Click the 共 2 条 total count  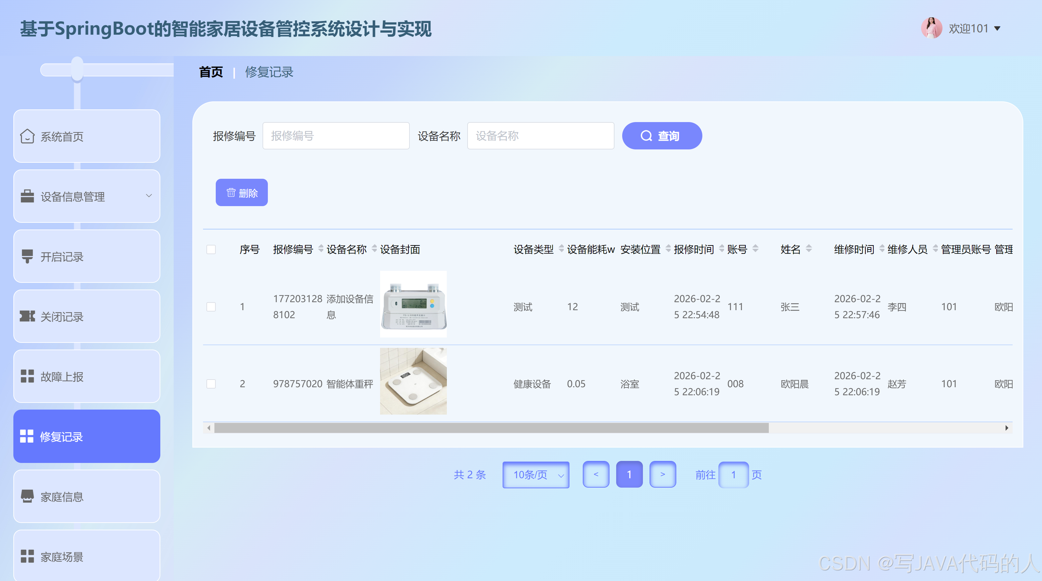[470, 474]
